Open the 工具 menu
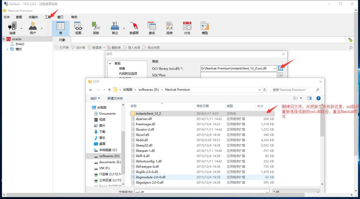 48,17
